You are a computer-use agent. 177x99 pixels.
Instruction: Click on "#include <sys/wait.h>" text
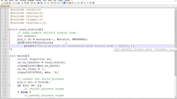28,23
